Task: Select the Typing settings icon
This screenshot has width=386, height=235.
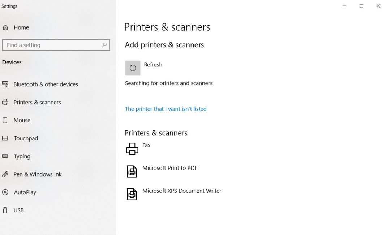Action: click(5, 156)
